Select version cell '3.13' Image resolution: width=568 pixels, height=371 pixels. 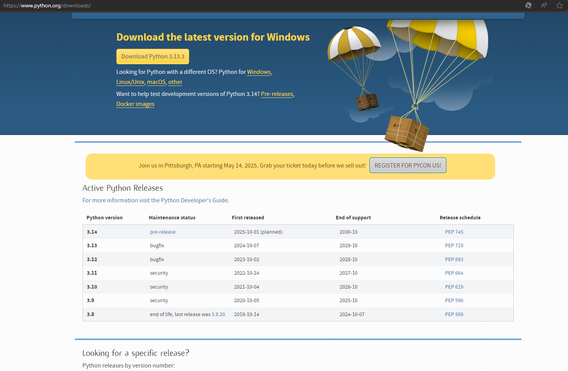pos(92,246)
